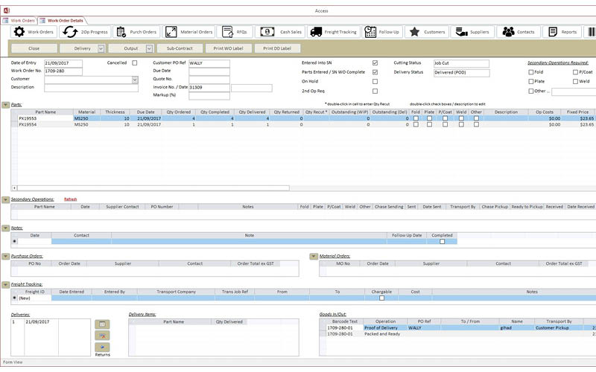Screen dimensions: 596x372
Task: Open Work Orders gear icon
Action: coord(19,32)
